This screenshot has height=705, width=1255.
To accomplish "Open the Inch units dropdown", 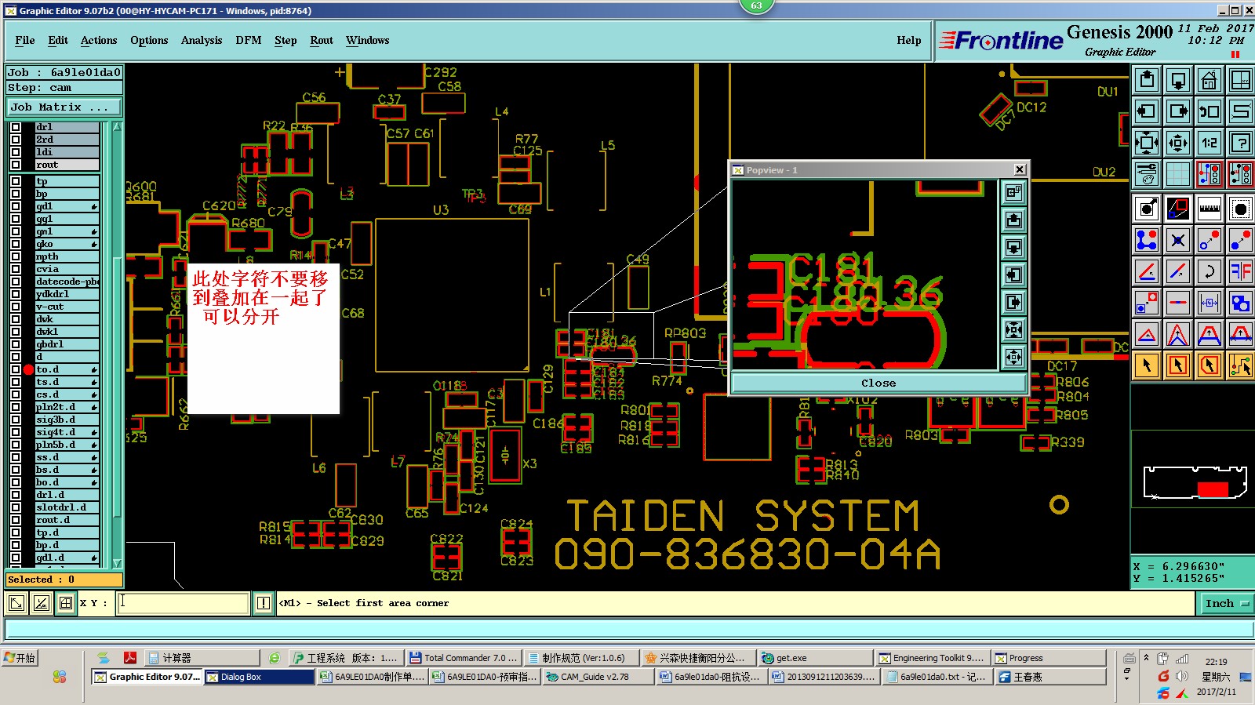I will (x=1226, y=603).
